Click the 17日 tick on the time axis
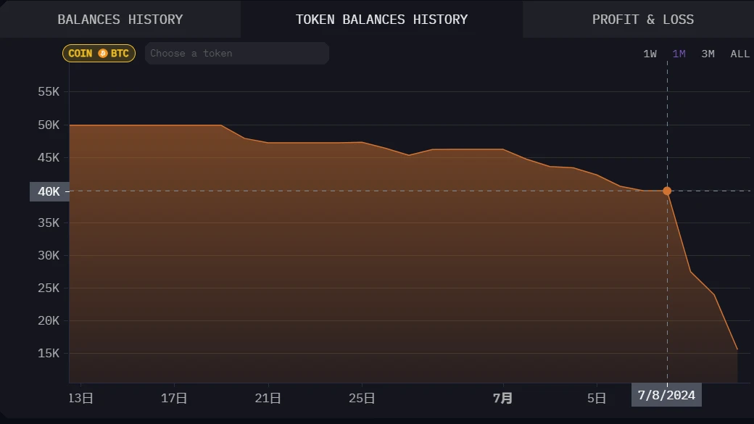754x424 pixels. coord(174,398)
